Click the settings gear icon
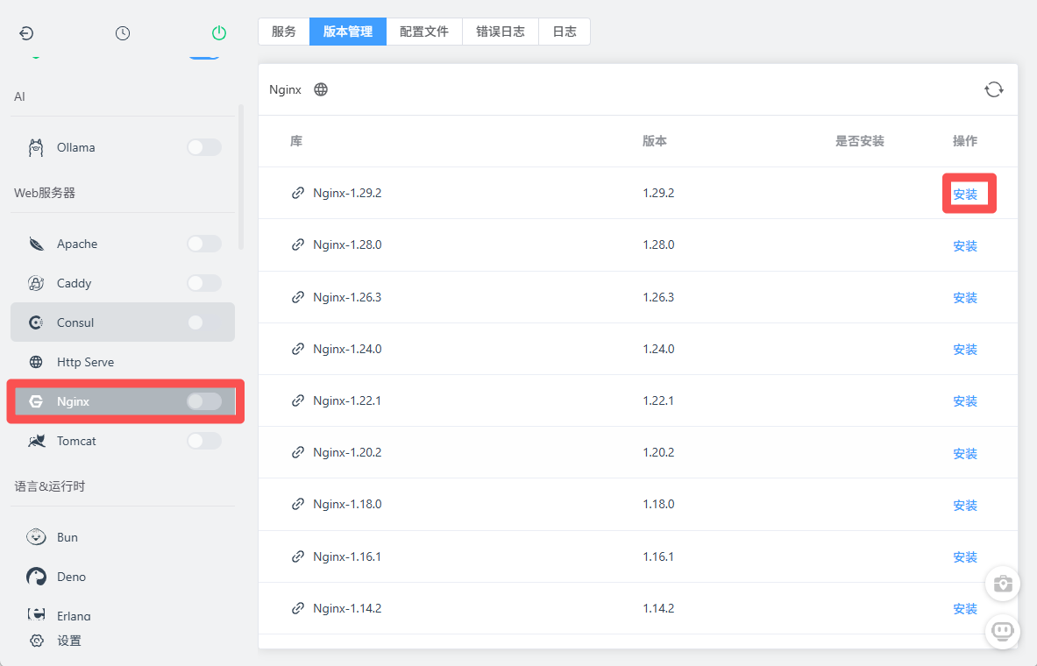1037x666 pixels. coord(37,641)
